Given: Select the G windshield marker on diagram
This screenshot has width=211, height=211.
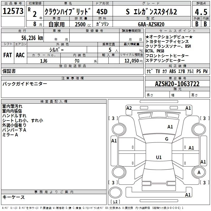Looking at the screenshot, I should coord(166,139).
